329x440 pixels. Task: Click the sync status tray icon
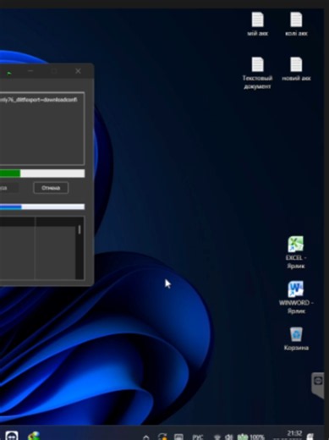click(162, 437)
